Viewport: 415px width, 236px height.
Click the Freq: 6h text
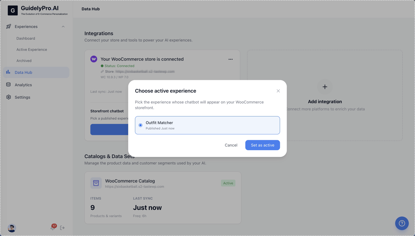(x=140, y=216)
